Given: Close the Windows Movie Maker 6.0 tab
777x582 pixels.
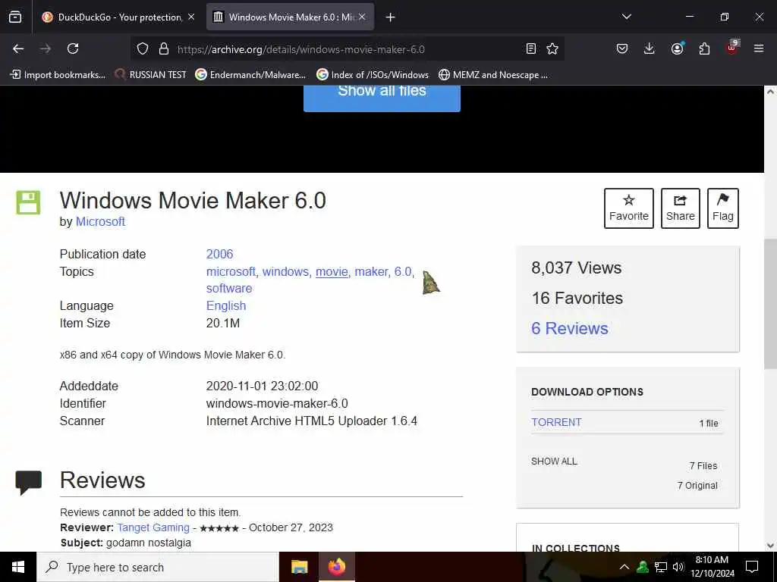Looking at the screenshot, I should point(362,17).
